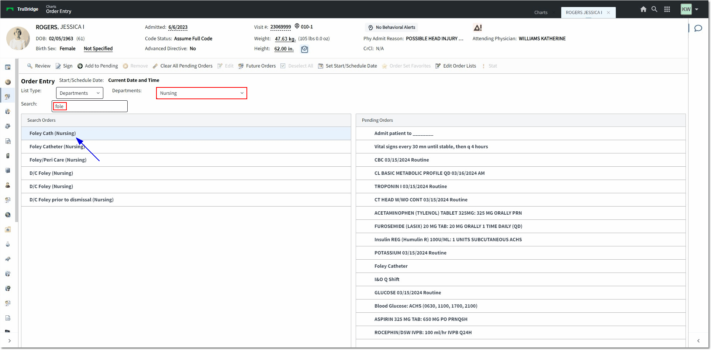This screenshot has width=711, height=350.
Task: Open the flask icon in the left sidebar
Action: coord(8,244)
